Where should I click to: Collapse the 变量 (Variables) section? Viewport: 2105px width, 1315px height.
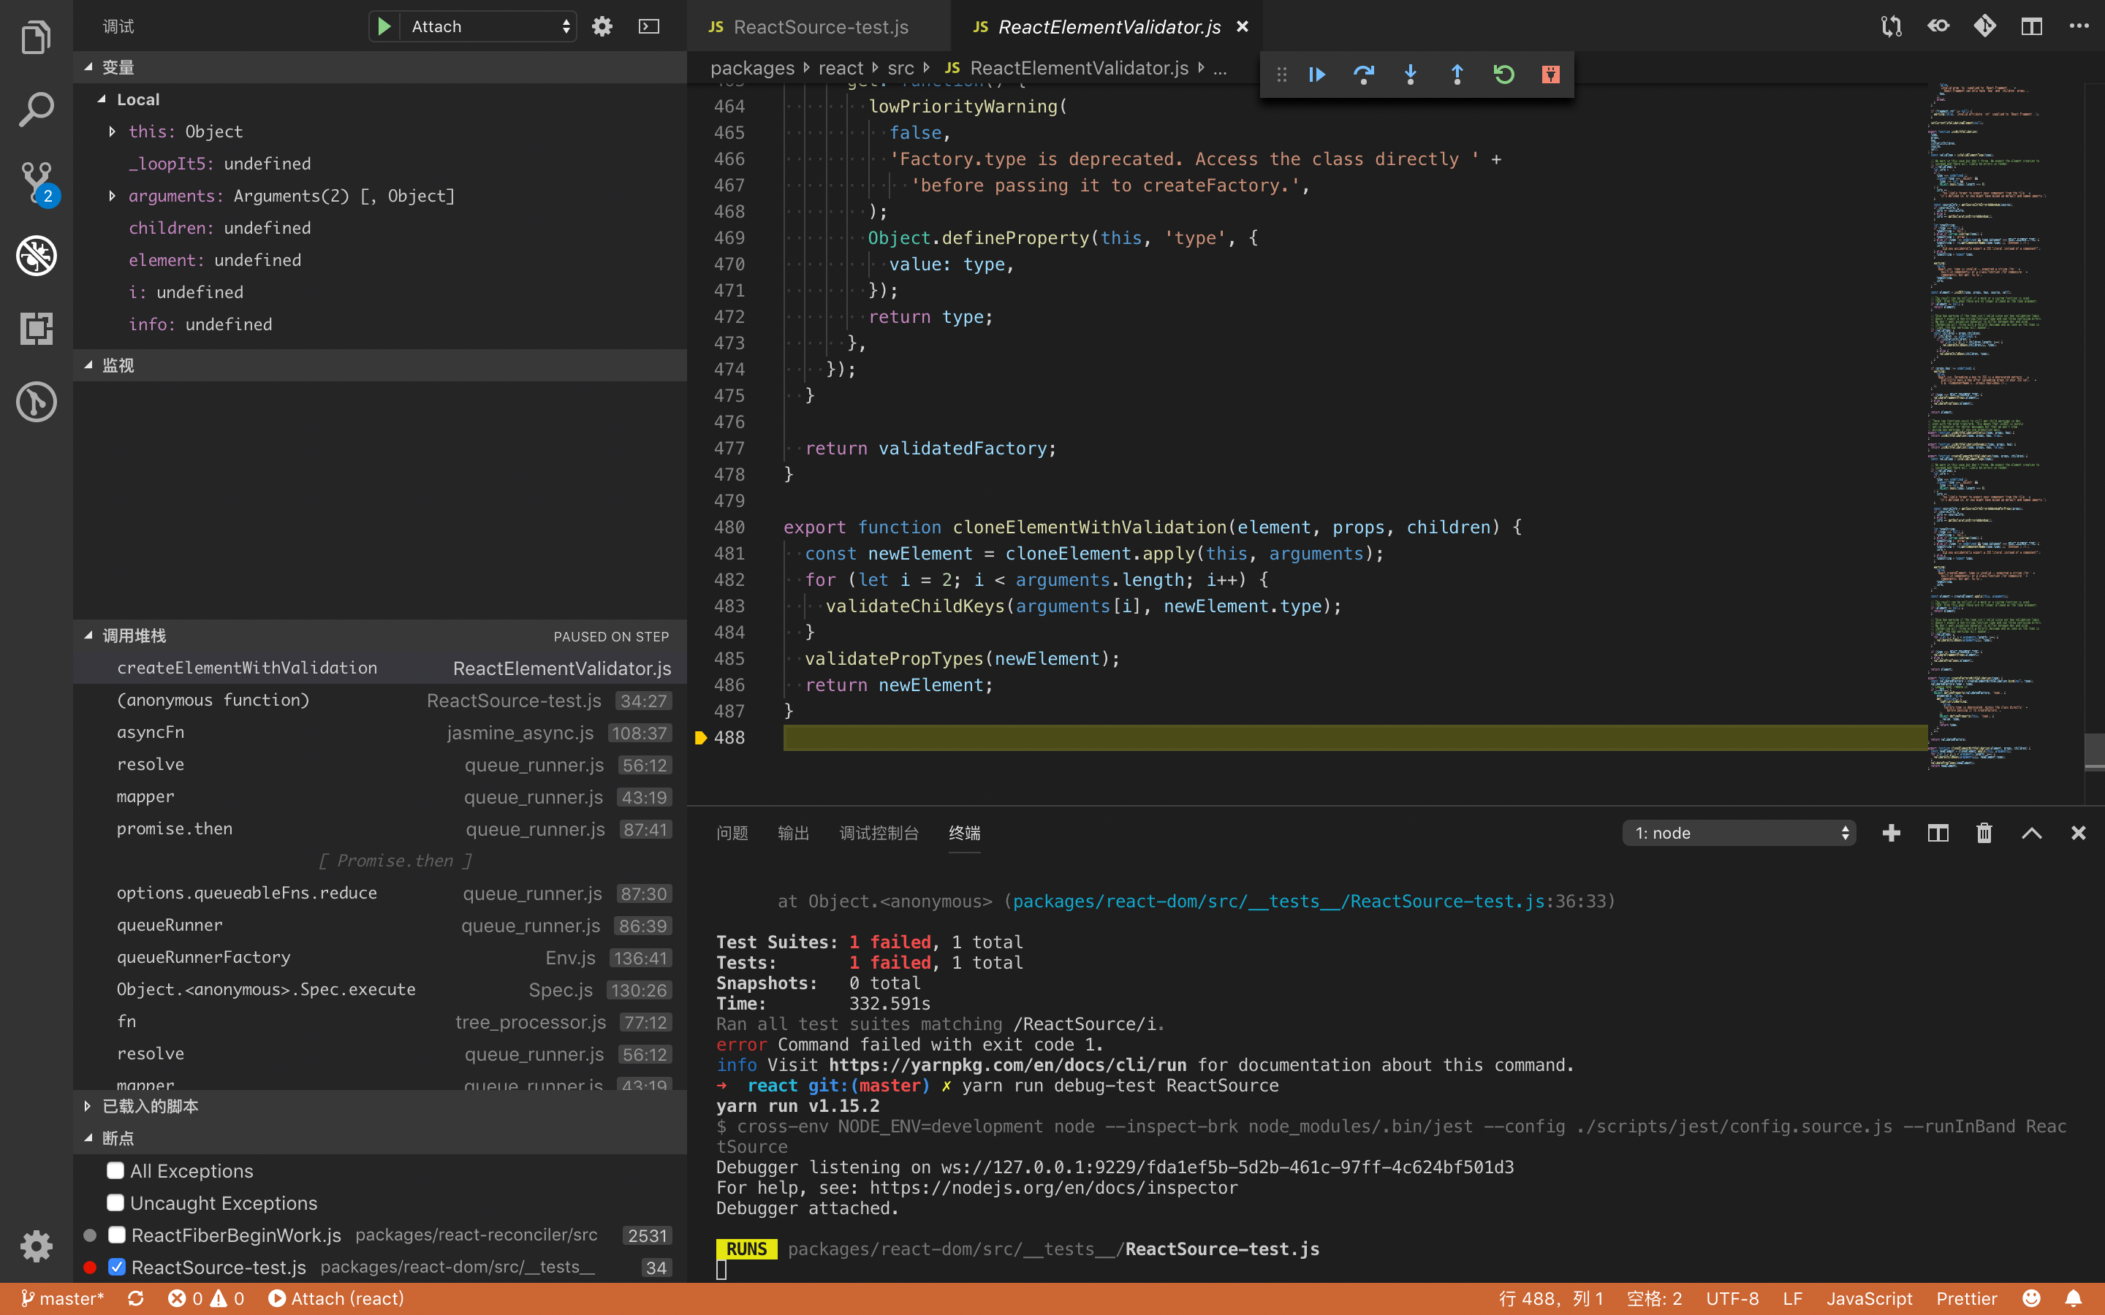click(x=379, y=67)
